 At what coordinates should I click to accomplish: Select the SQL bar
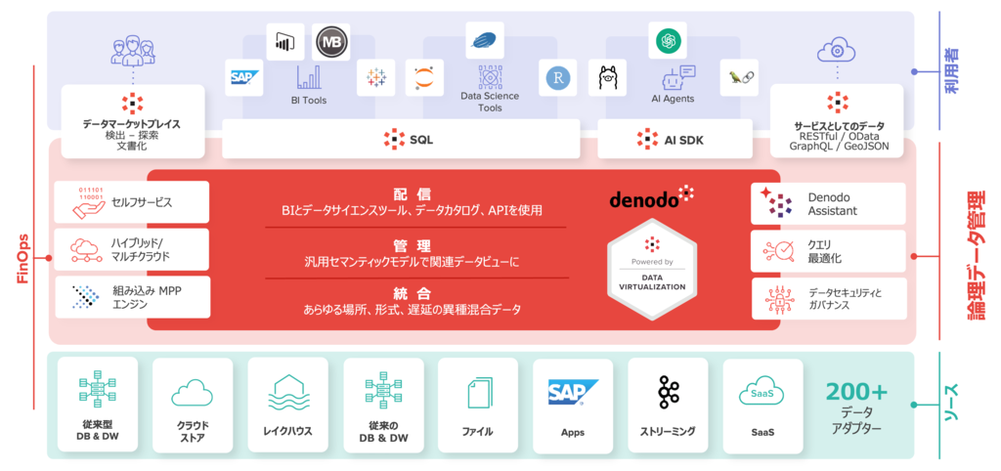[401, 139]
